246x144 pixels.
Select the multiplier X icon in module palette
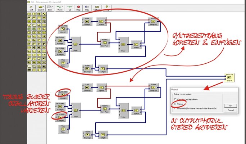pos(29,40)
